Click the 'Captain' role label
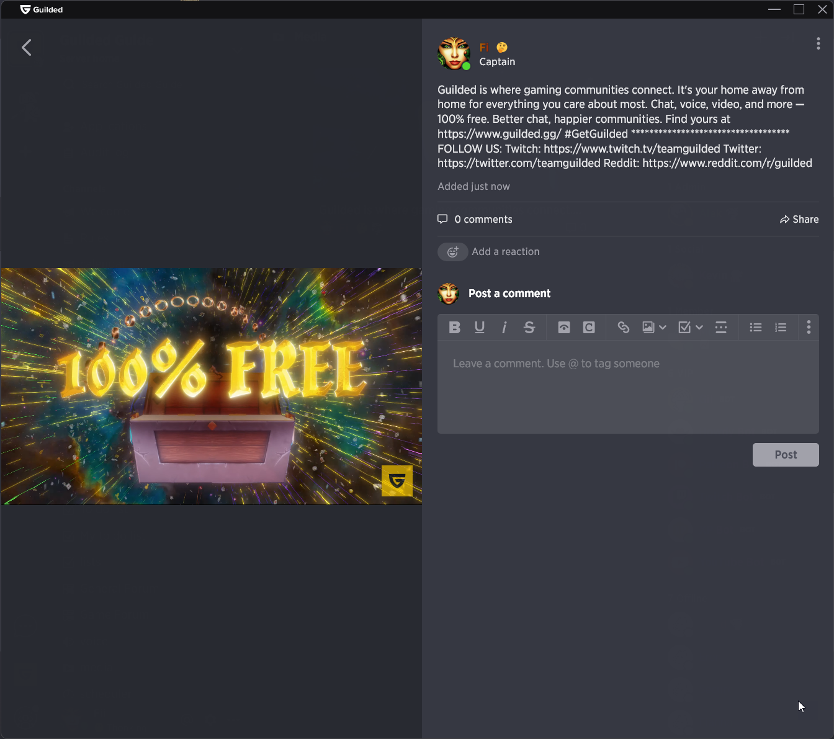 pos(497,62)
